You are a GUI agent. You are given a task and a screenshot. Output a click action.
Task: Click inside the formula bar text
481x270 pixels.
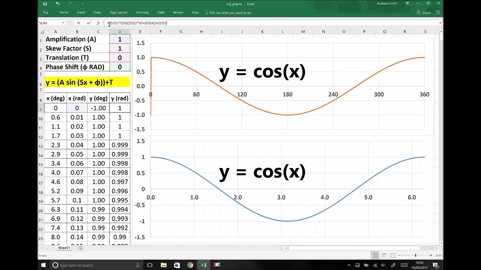tap(137, 23)
